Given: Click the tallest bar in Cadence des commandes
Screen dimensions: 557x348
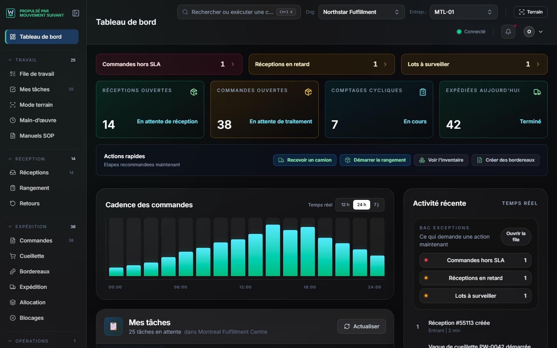Looking at the screenshot, I should (x=273, y=250).
